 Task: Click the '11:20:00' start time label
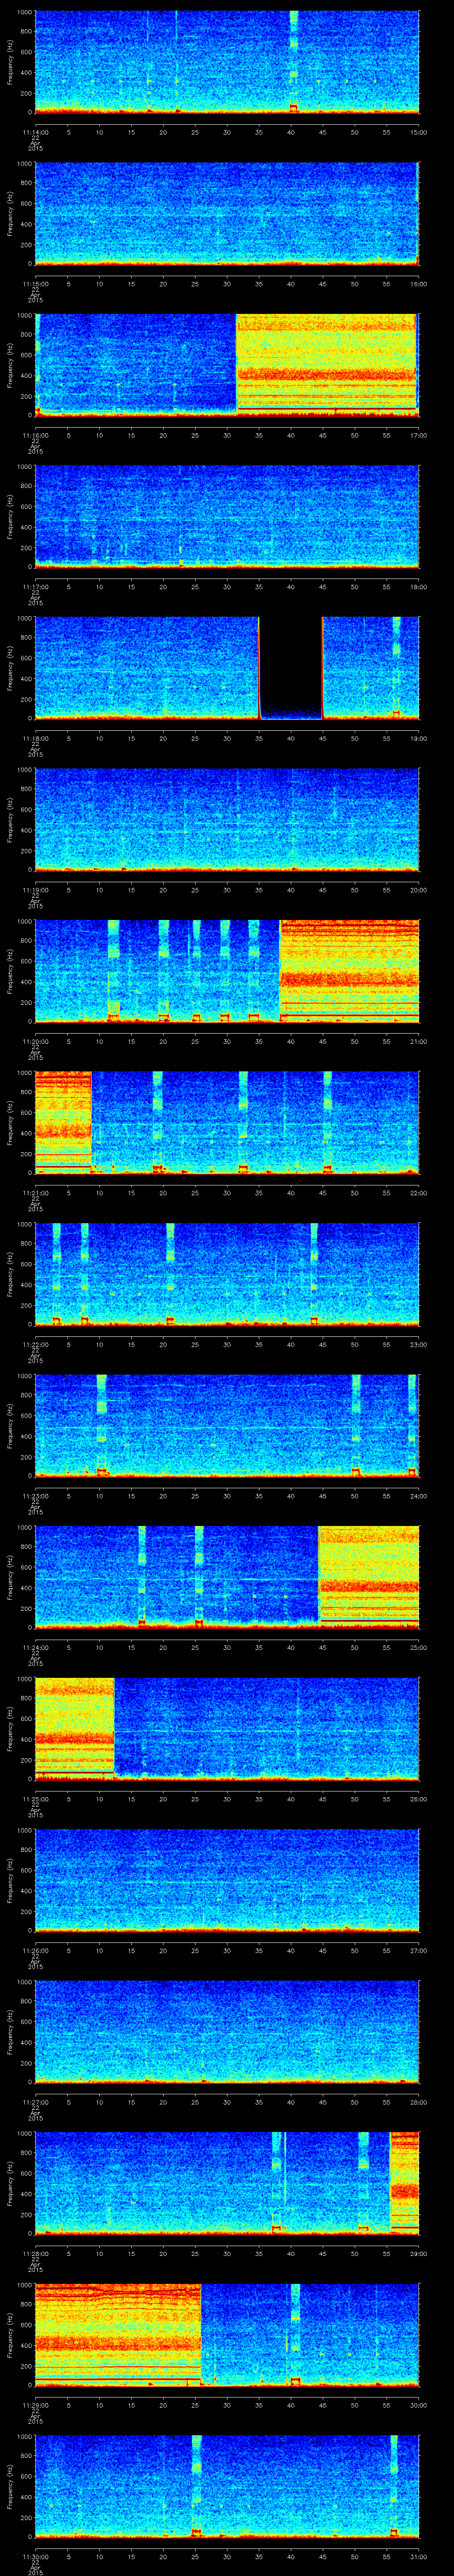[35, 1041]
